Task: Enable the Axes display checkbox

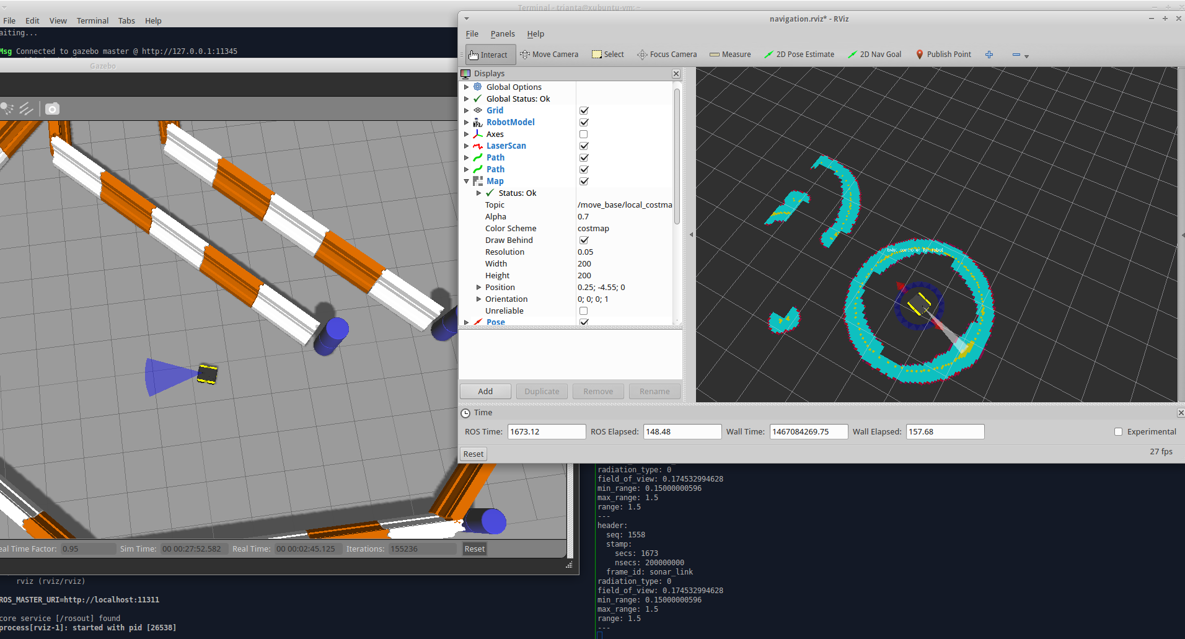Action: click(x=584, y=134)
